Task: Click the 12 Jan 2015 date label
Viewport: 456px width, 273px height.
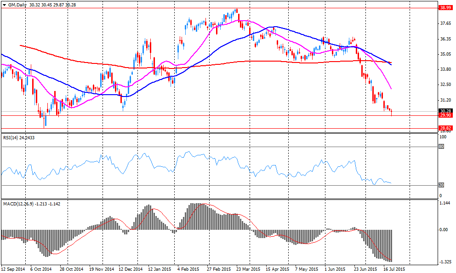Action: point(160,269)
